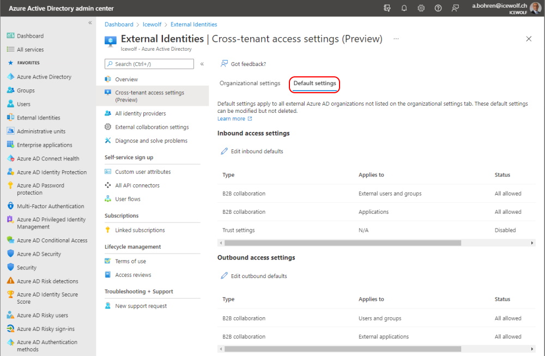The image size is (545, 356).
Task: Click the Azure AD Connect Health icon
Action: tap(11, 158)
